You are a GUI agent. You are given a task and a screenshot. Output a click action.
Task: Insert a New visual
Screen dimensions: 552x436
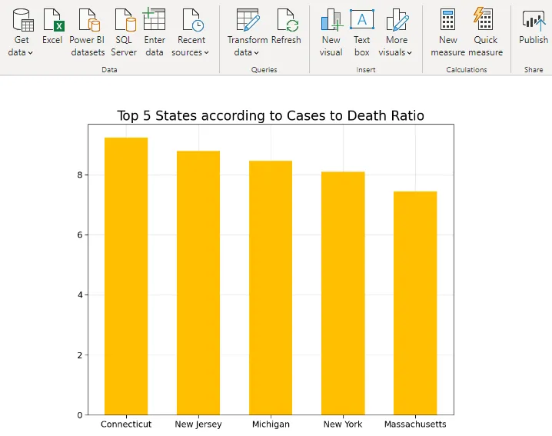point(331,20)
